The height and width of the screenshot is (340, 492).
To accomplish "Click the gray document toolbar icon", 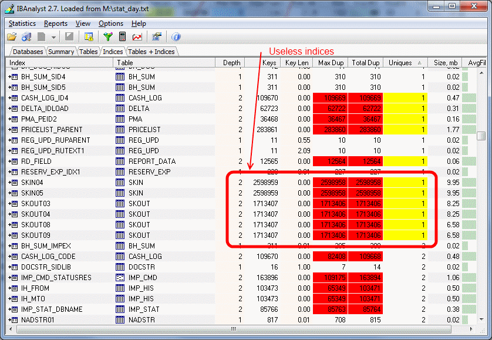I will pos(42,37).
